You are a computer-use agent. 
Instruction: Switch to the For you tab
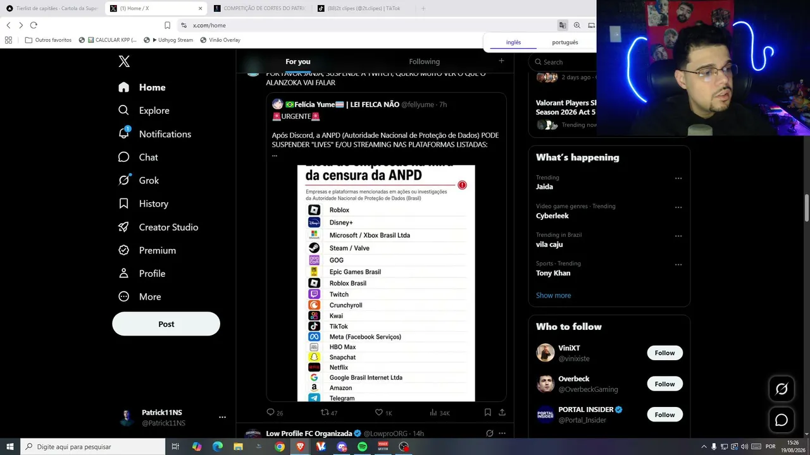pos(298,61)
